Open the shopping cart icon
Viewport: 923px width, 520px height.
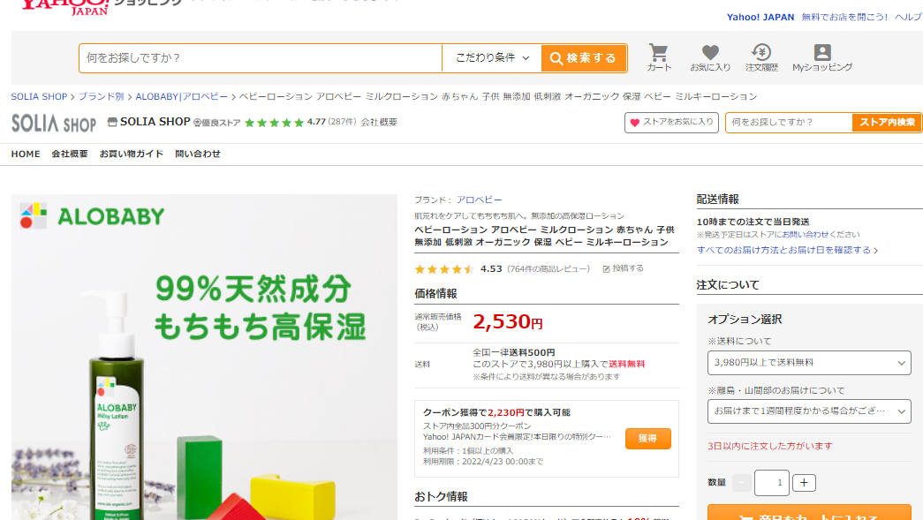tap(659, 57)
